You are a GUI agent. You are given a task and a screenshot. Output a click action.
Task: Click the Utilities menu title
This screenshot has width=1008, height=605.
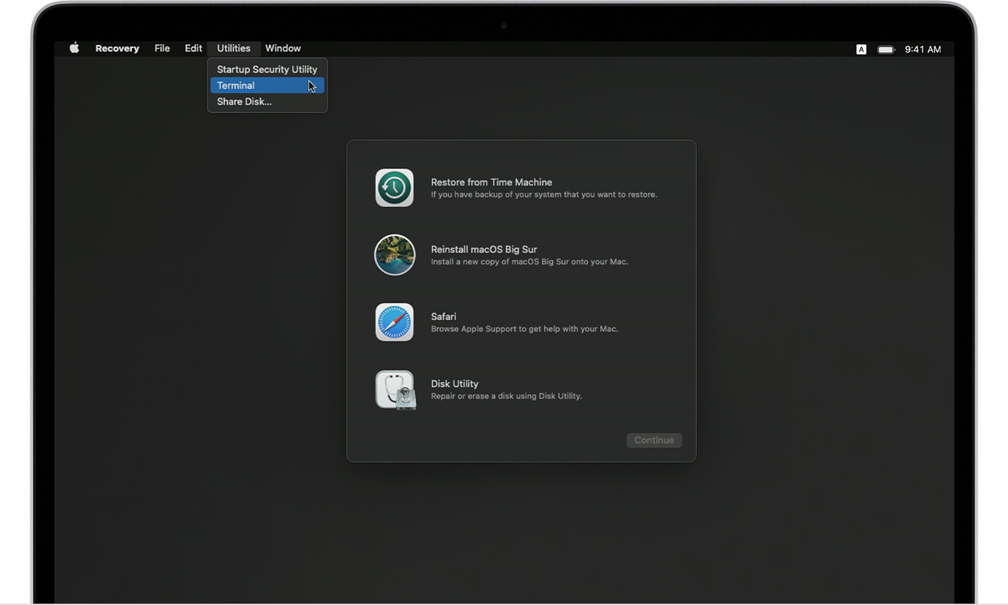coord(233,48)
